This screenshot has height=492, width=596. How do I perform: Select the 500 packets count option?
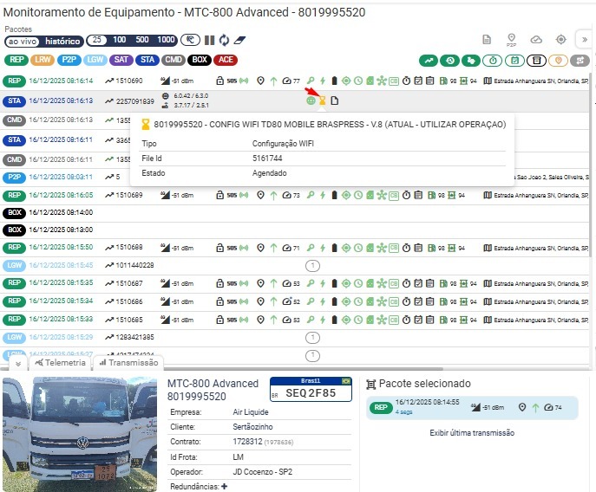(142, 40)
